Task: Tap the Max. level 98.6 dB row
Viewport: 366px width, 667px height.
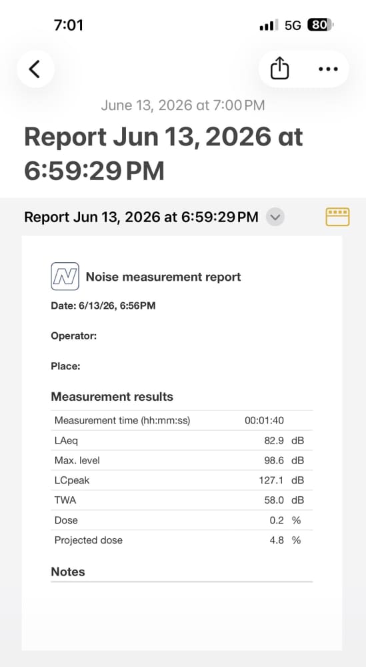Action: tap(181, 460)
